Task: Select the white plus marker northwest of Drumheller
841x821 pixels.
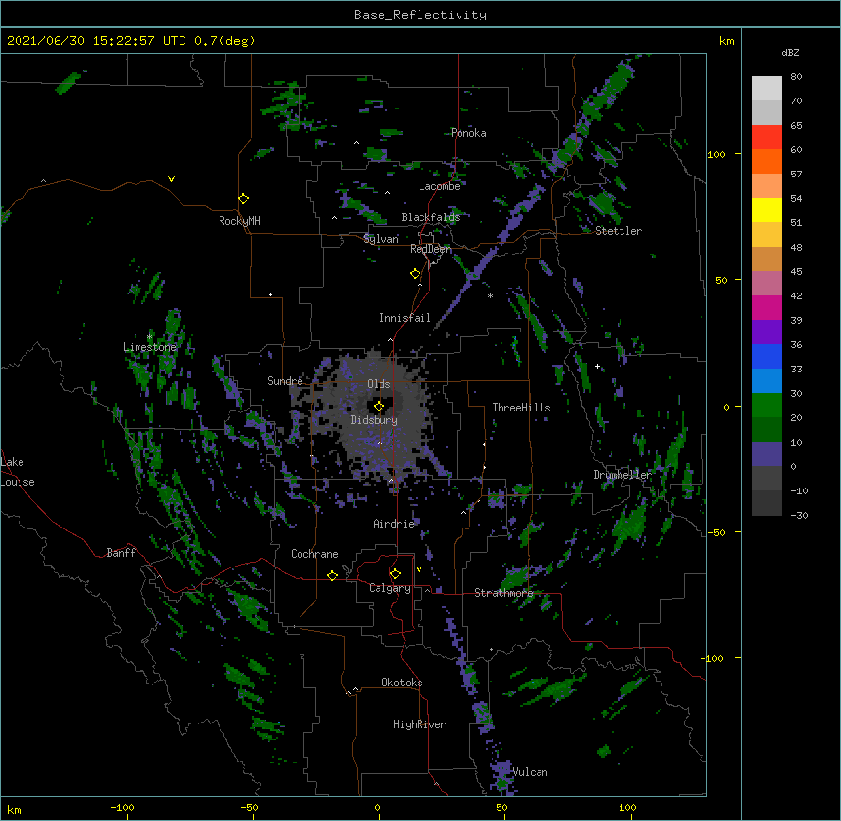Action: [597, 367]
